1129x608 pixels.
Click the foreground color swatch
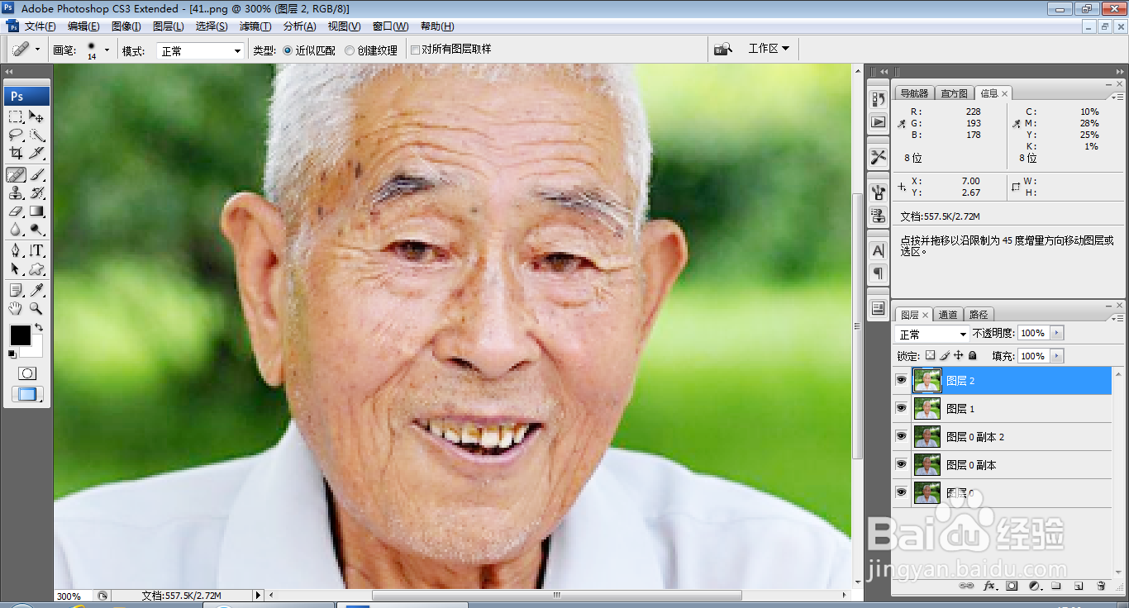20,335
